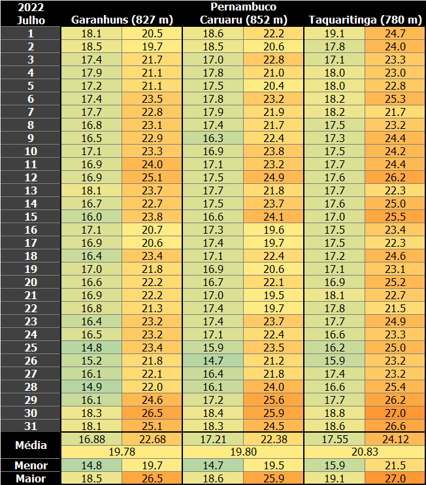Select Taquaritinga average minimum "17.55"
The height and width of the screenshot is (485, 426).
[x=335, y=439]
